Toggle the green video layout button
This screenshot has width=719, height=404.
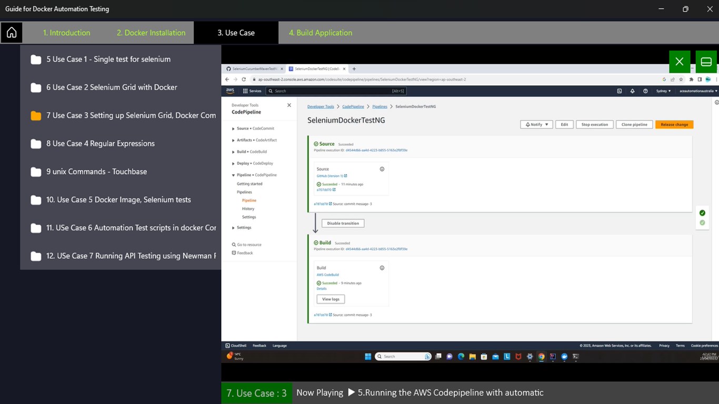coord(706,62)
